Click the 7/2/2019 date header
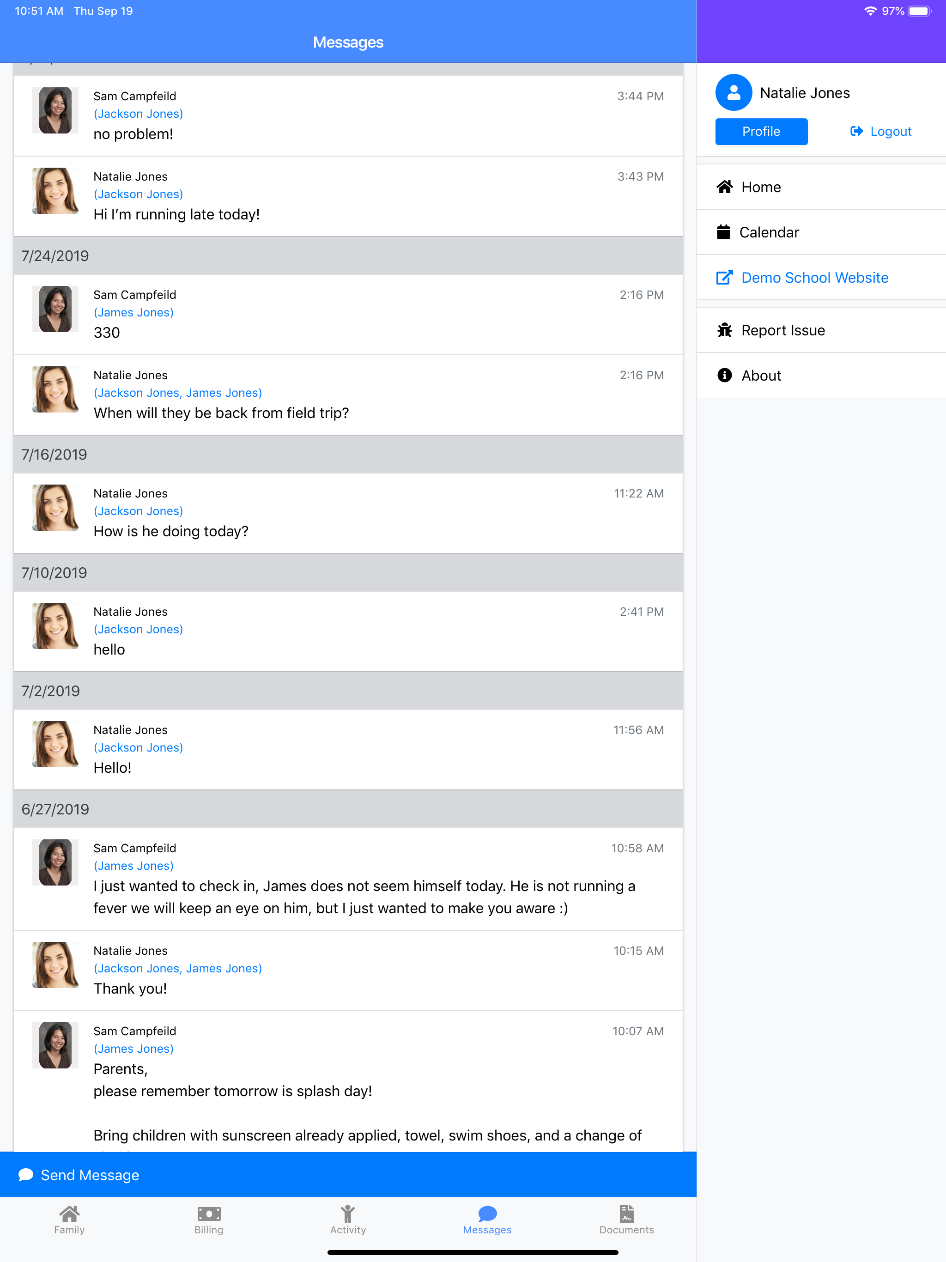 pos(348,691)
